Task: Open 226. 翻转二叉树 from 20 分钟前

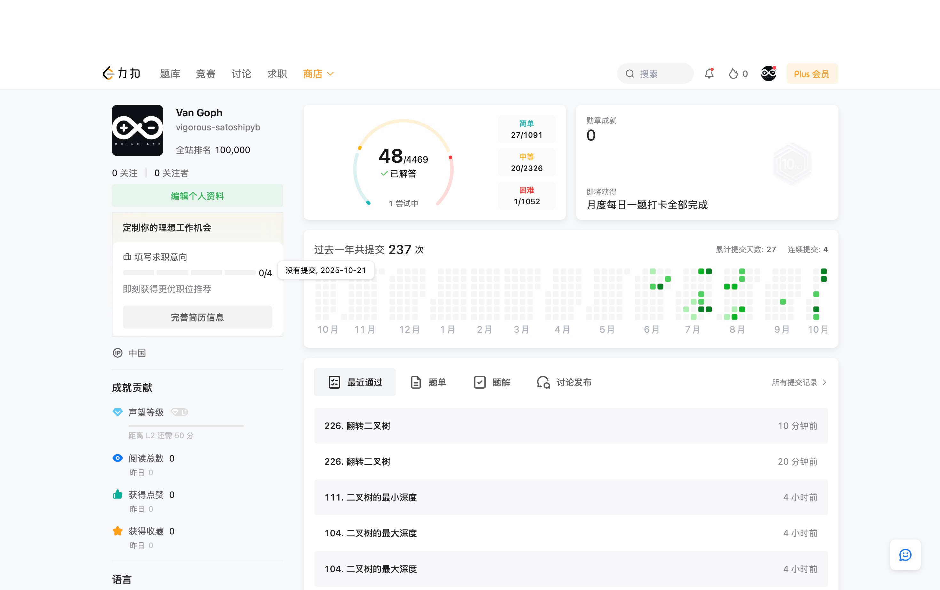Action: pos(571,462)
